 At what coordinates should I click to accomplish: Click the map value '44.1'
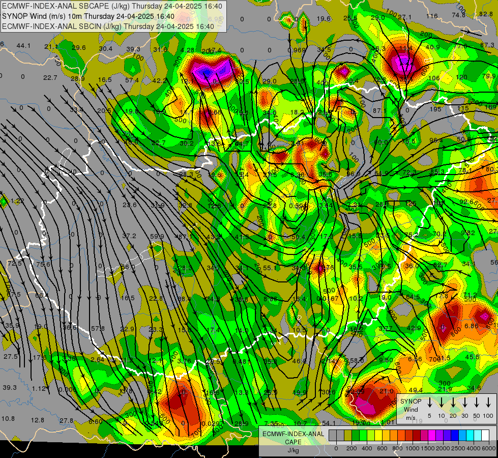click(x=23, y=46)
